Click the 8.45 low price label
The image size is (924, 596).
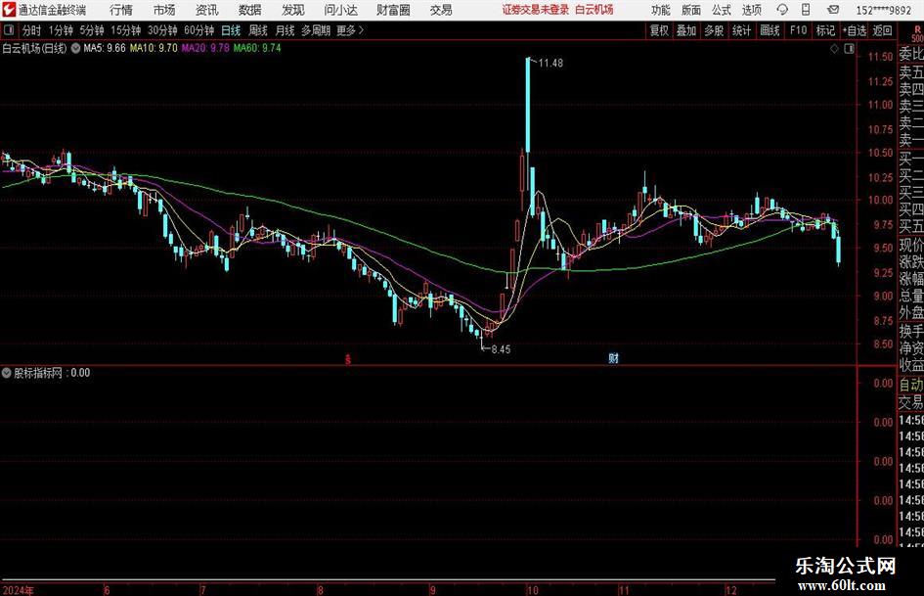(x=501, y=349)
